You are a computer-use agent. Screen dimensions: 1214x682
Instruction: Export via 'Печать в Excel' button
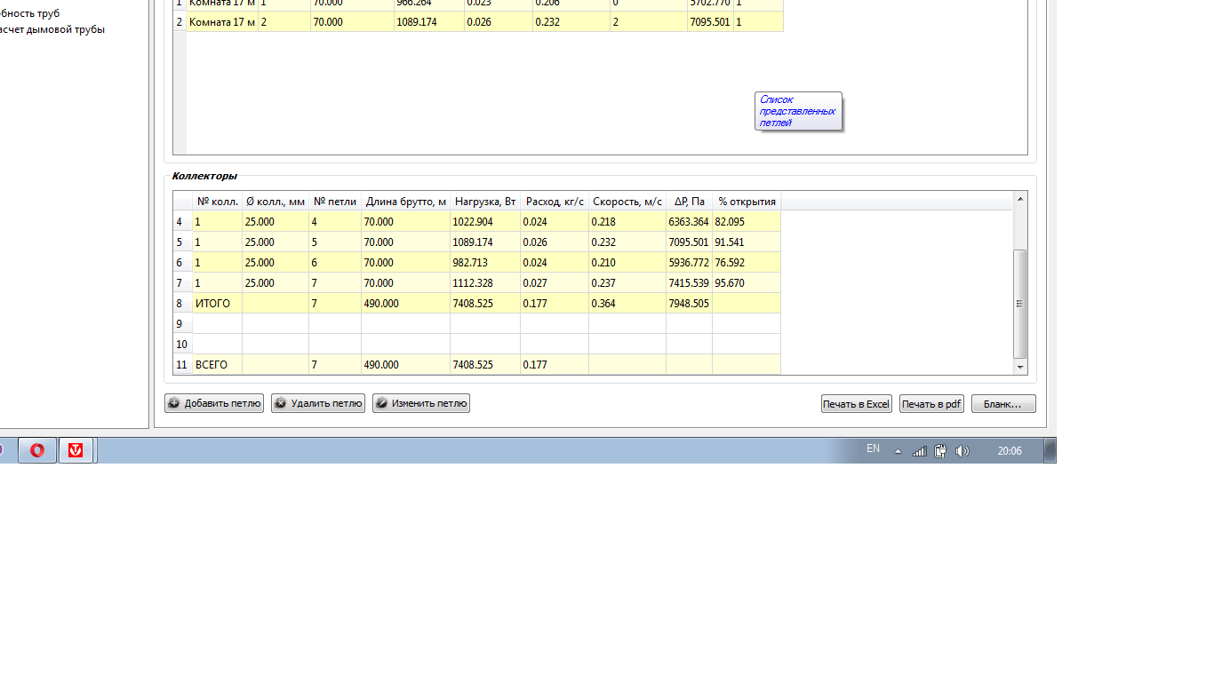pos(856,404)
